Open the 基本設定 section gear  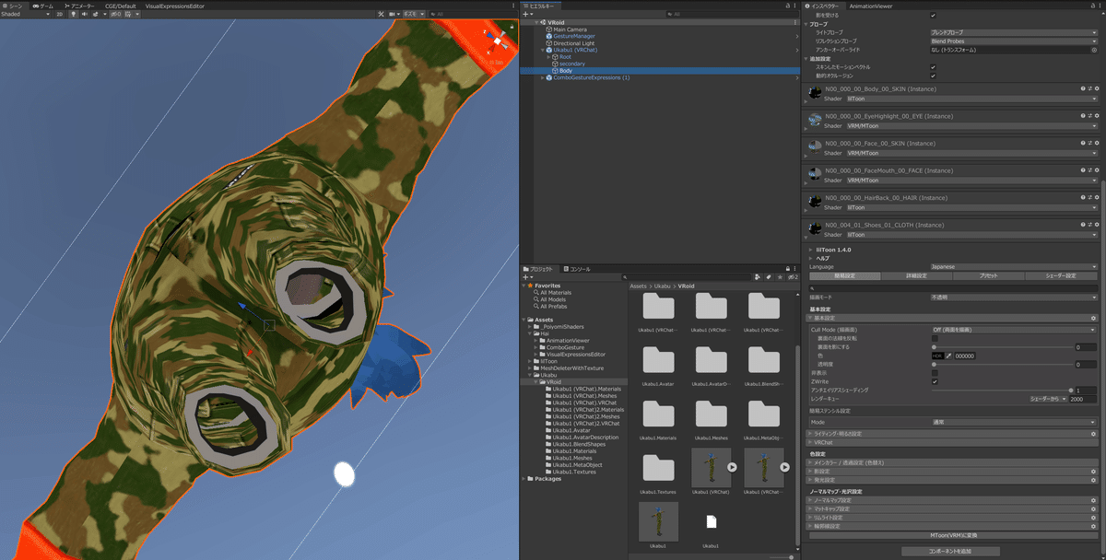(1093, 318)
